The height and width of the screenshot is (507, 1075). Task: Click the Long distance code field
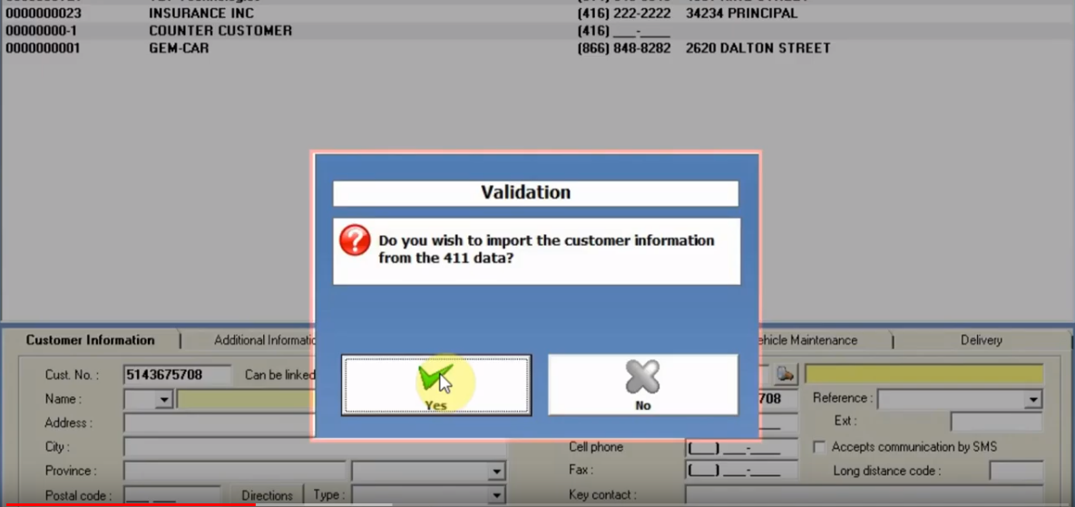[1017, 471]
